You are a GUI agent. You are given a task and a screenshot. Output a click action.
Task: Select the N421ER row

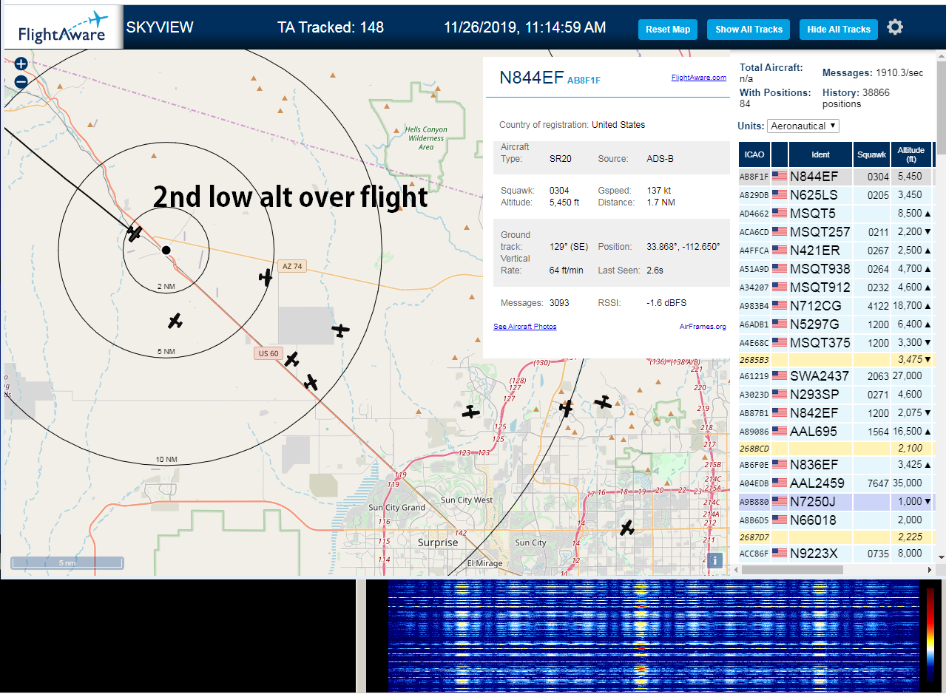836,251
